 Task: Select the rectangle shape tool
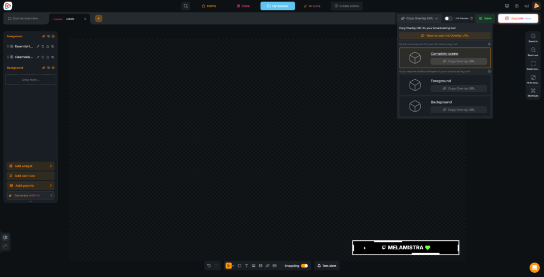tap(240, 265)
